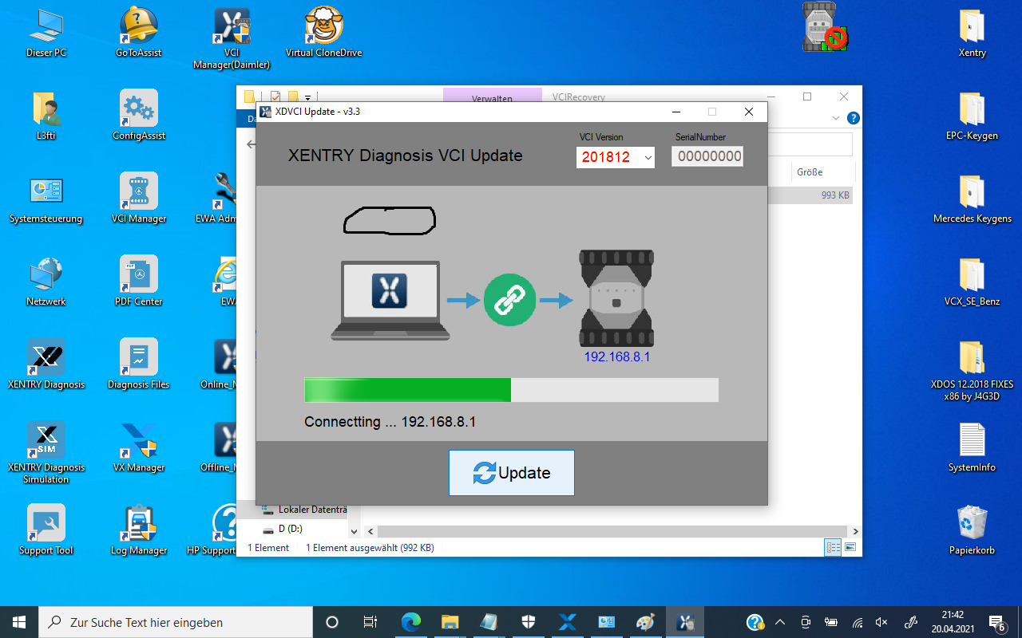Launch XENTRY Diagnosis desktop shortcut
The height and width of the screenshot is (638, 1022).
pyautogui.click(x=46, y=364)
